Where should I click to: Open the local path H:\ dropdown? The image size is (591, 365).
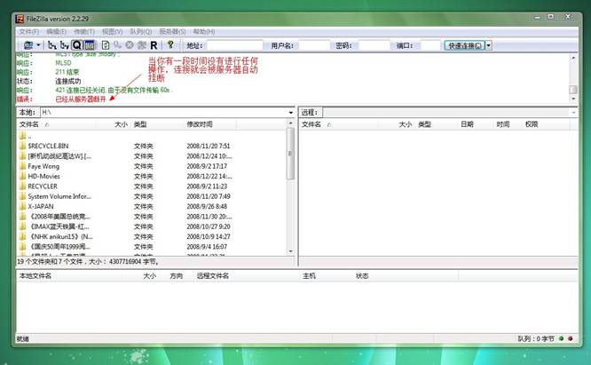(290, 113)
